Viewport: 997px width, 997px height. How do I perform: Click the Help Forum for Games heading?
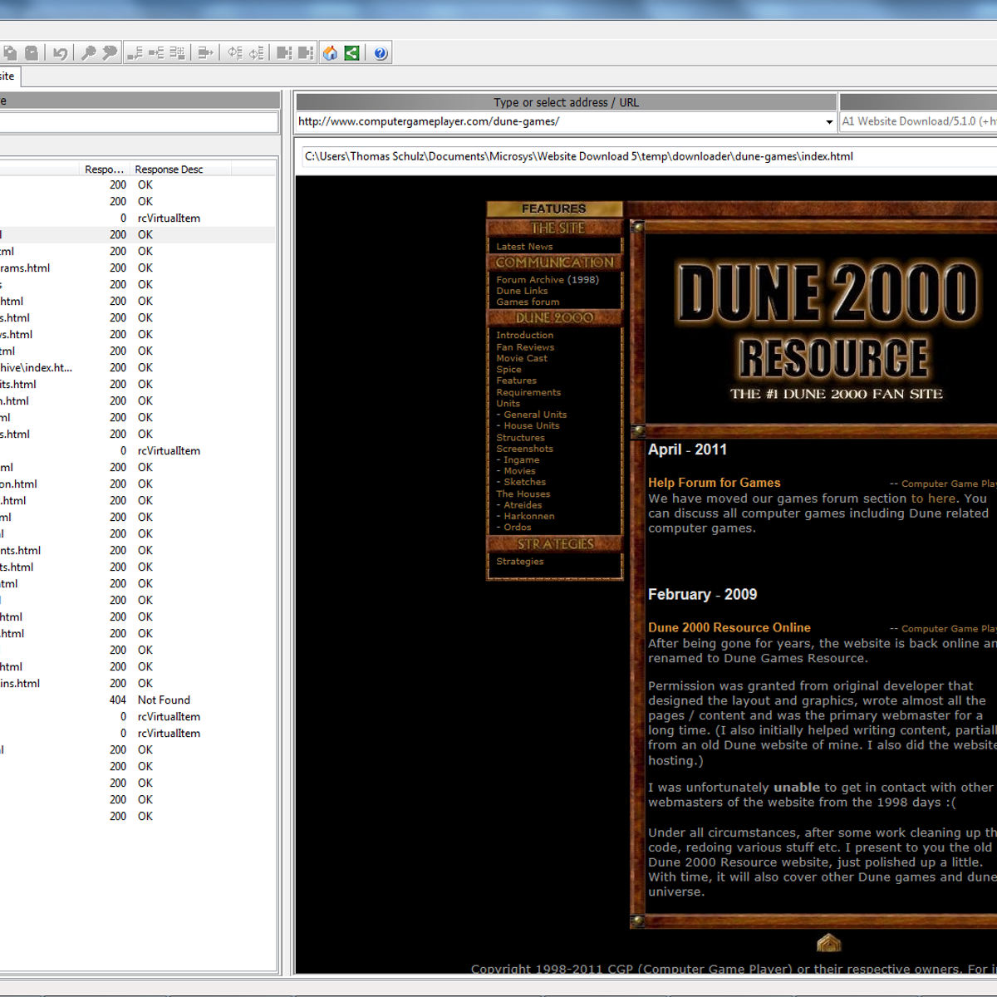[715, 483]
